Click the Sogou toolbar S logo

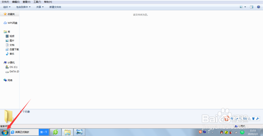click(x=227, y=118)
